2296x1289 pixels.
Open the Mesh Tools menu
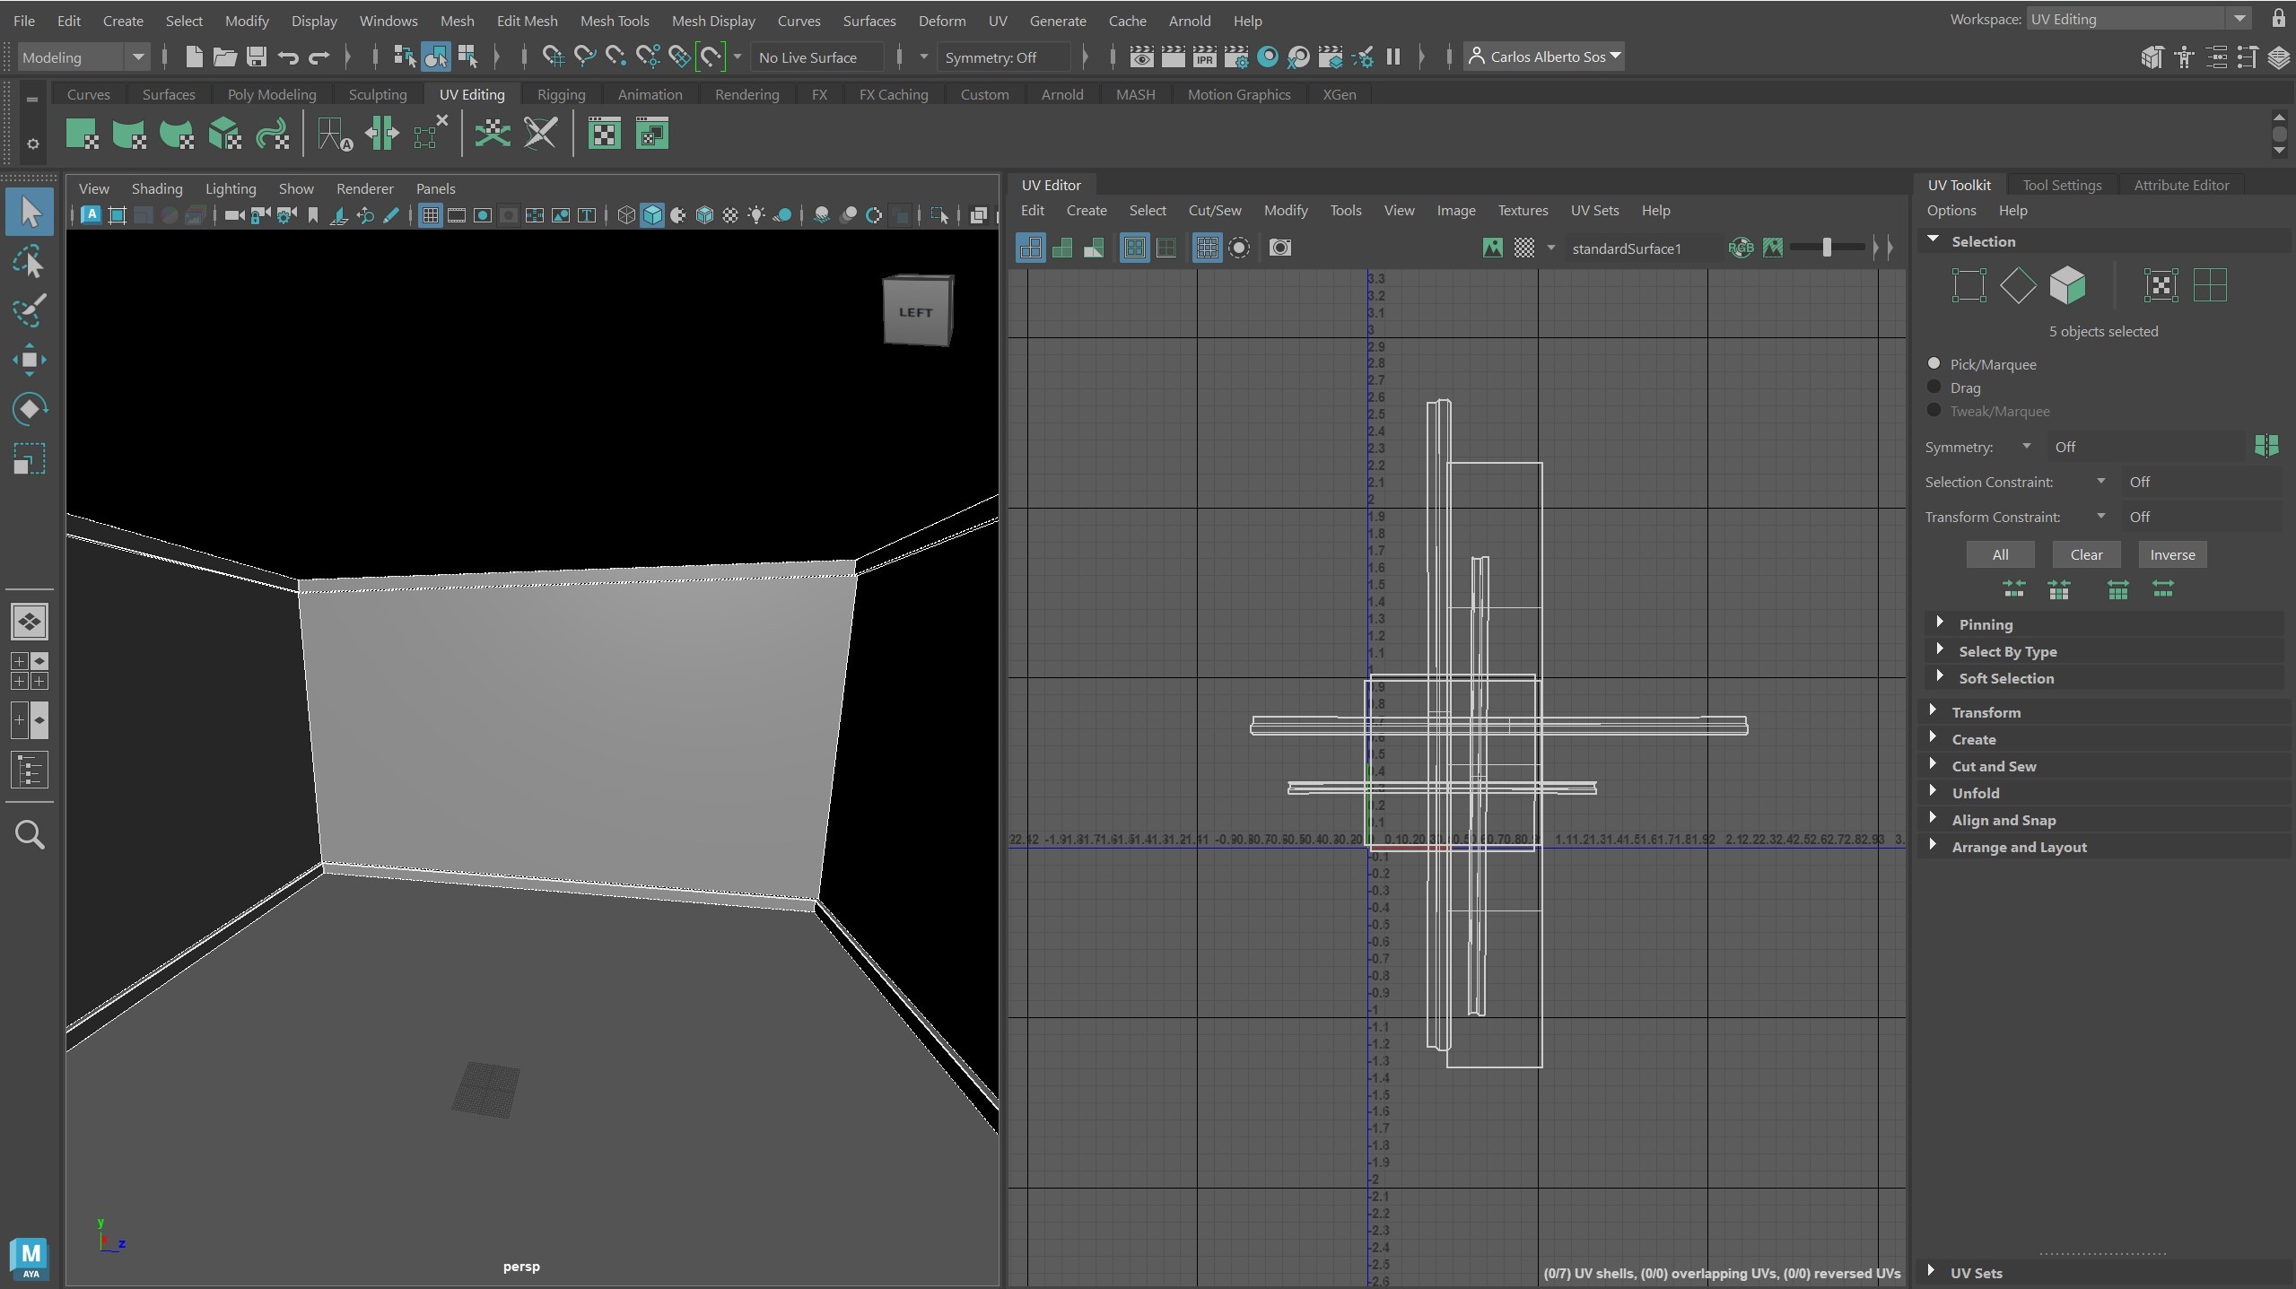click(x=615, y=21)
